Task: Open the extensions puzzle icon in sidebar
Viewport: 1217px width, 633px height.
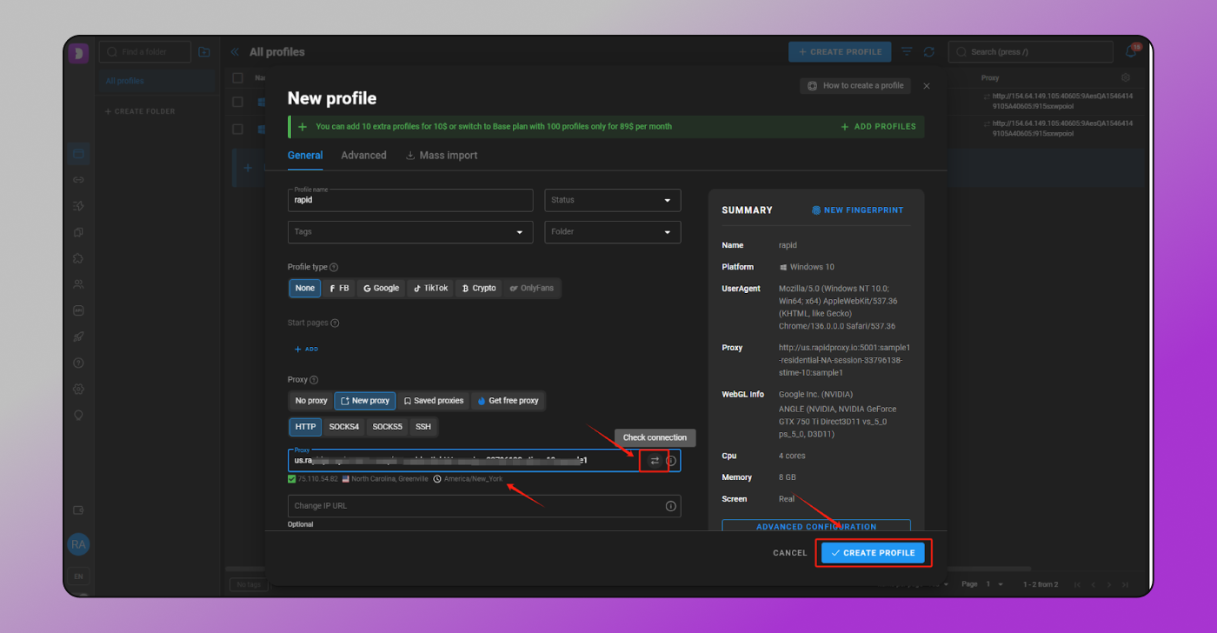Action: pyautogui.click(x=78, y=258)
